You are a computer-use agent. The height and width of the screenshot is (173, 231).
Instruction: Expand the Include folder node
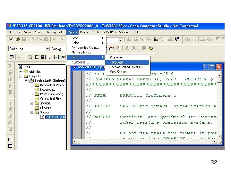point(31,103)
